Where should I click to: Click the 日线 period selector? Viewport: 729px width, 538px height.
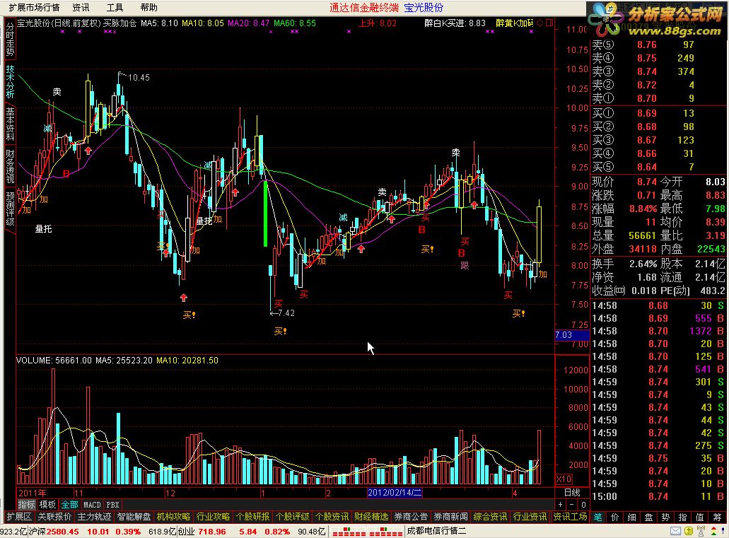pos(572,493)
